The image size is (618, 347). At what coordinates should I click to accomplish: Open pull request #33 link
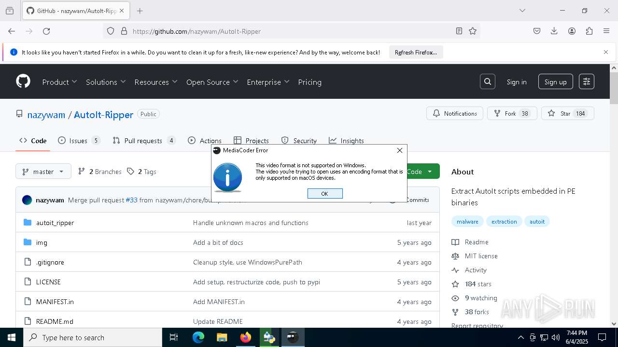click(132, 200)
